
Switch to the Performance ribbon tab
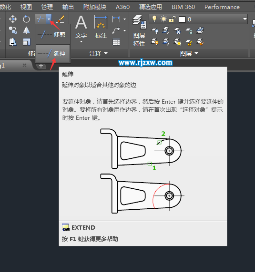point(222,7)
